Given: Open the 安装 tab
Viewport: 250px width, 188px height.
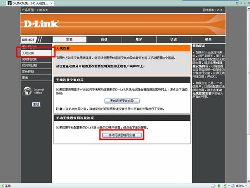Looking at the screenshot, I should click(70, 40).
